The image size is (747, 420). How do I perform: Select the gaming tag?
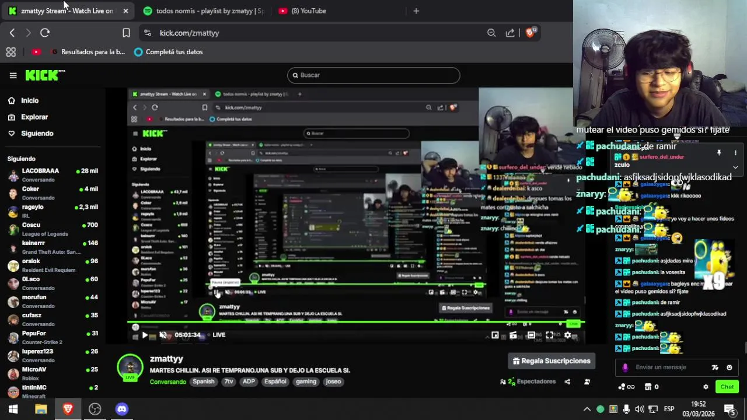(x=306, y=381)
